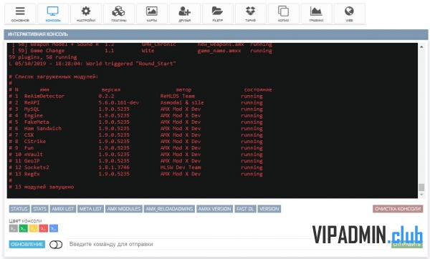Click the HLSW Dev Team author text

coord(181,167)
